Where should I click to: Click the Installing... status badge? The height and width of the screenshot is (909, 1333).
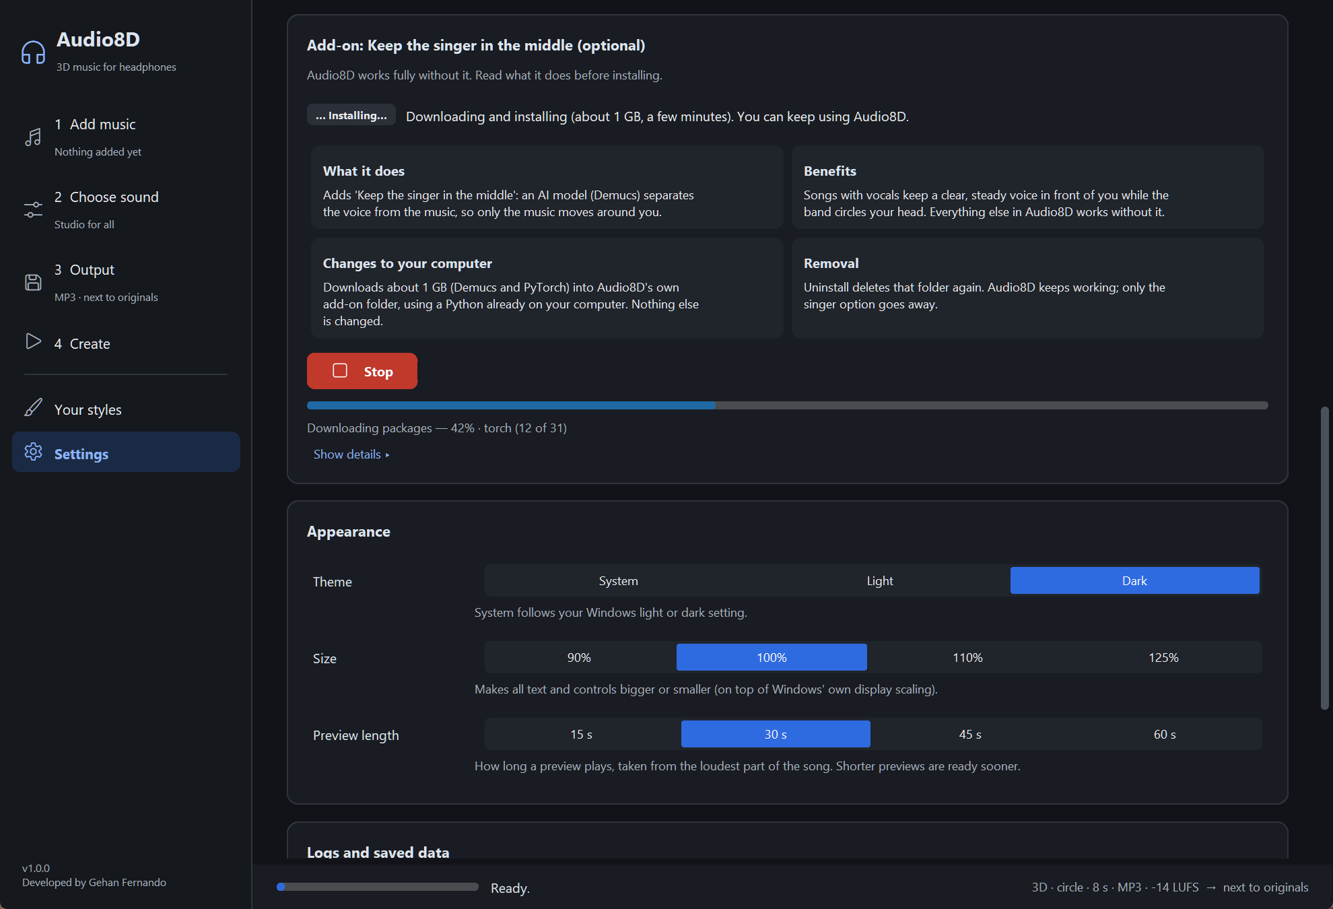[351, 115]
